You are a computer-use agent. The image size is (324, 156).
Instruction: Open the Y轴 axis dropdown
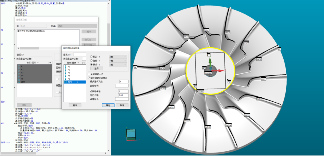[x=118, y=61]
